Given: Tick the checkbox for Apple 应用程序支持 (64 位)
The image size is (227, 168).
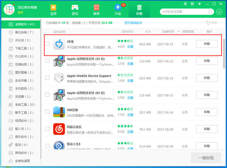Looking at the screenshot, I should click(x=47, y=95).
